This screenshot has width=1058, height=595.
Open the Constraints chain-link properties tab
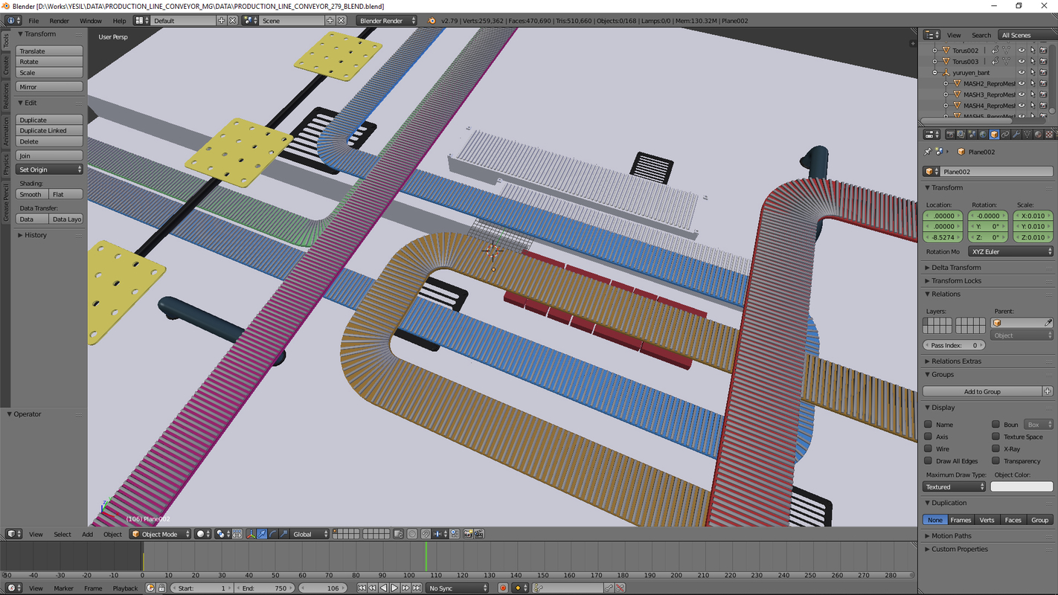1005,135
